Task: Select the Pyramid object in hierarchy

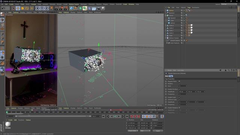Action: coord(173,18)
